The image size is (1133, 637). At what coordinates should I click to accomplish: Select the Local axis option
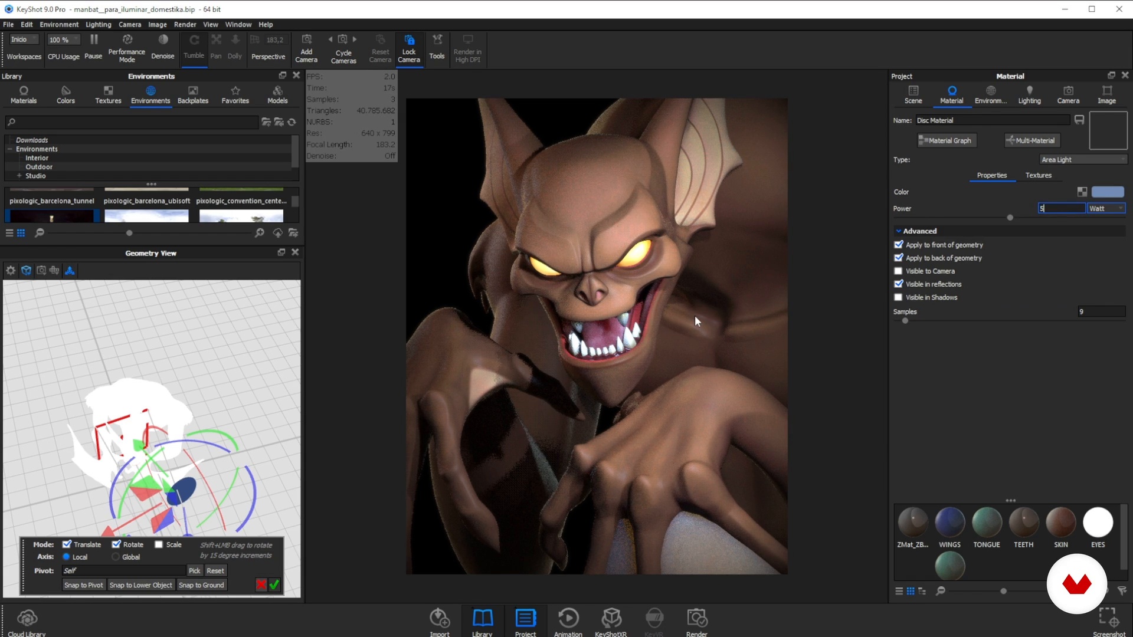click(66, 557)
